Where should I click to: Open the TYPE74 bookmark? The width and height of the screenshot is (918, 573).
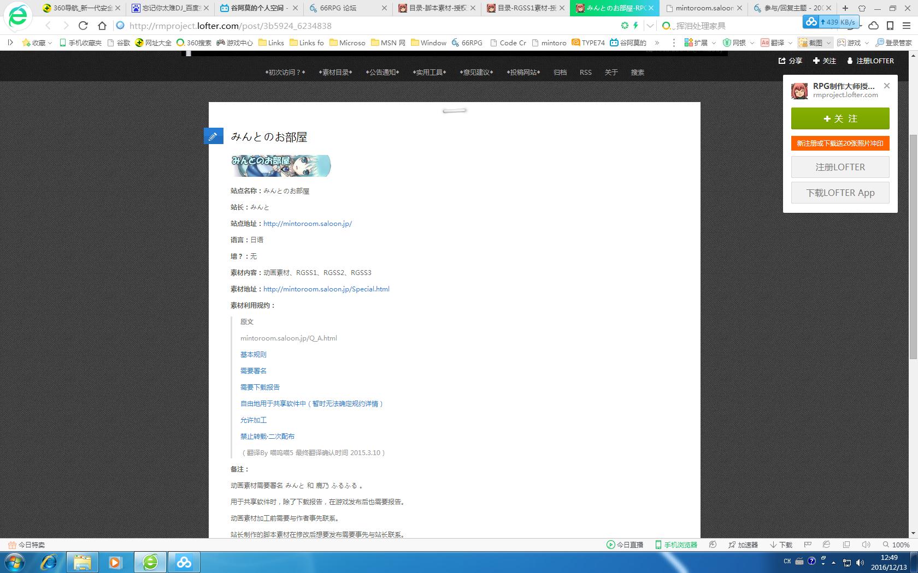click(588, 43)
